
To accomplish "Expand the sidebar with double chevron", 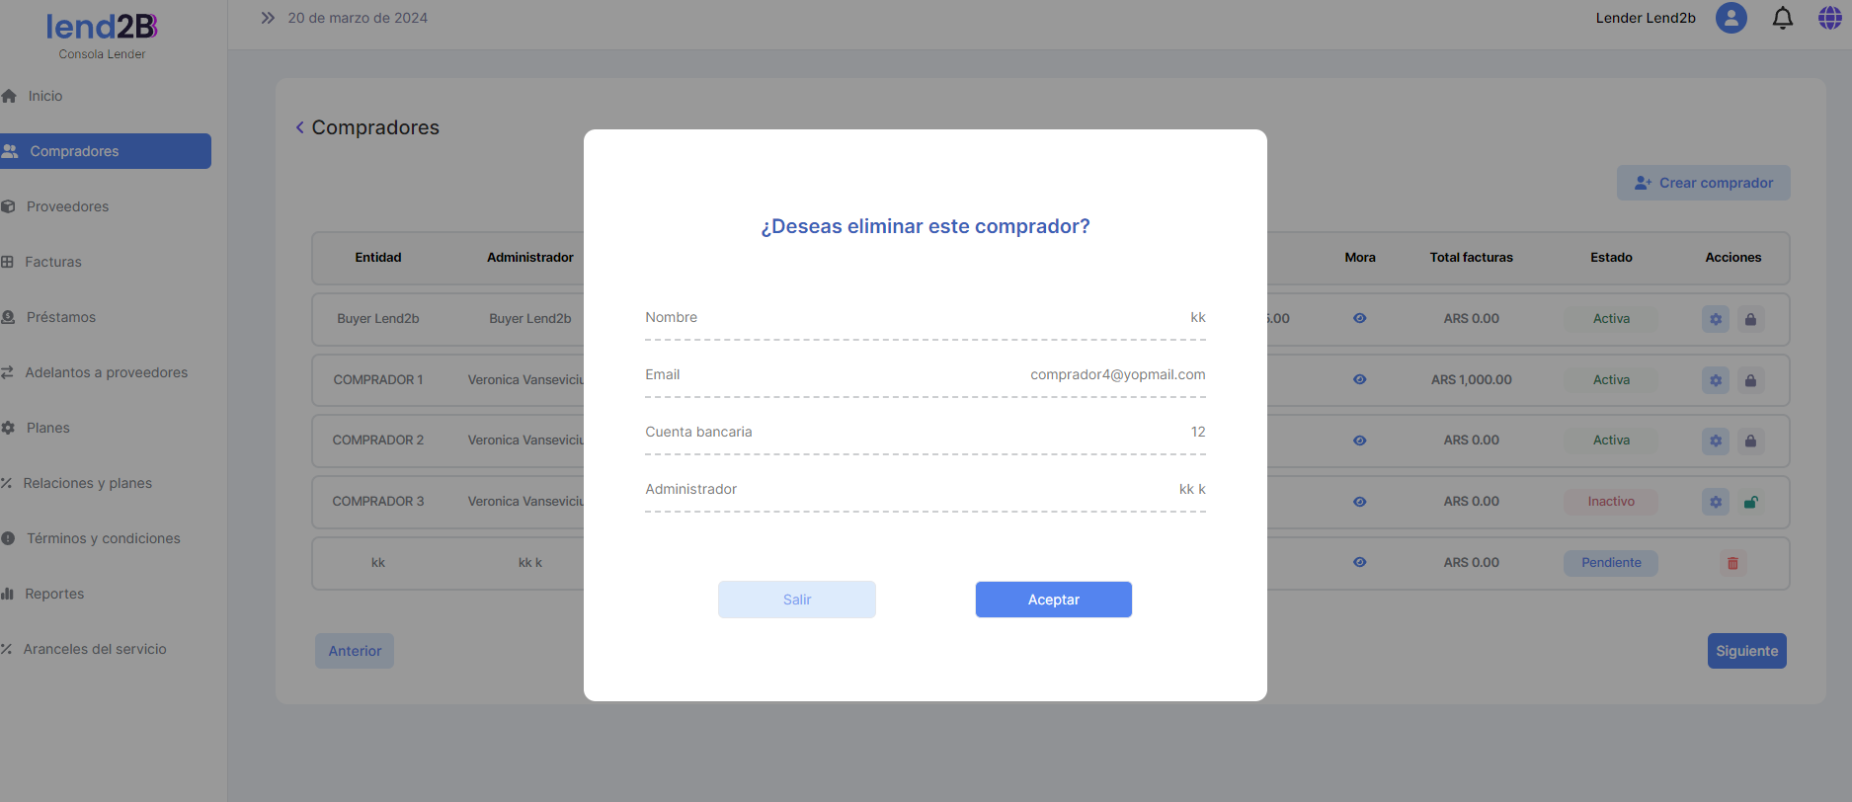I will [268, 18].
